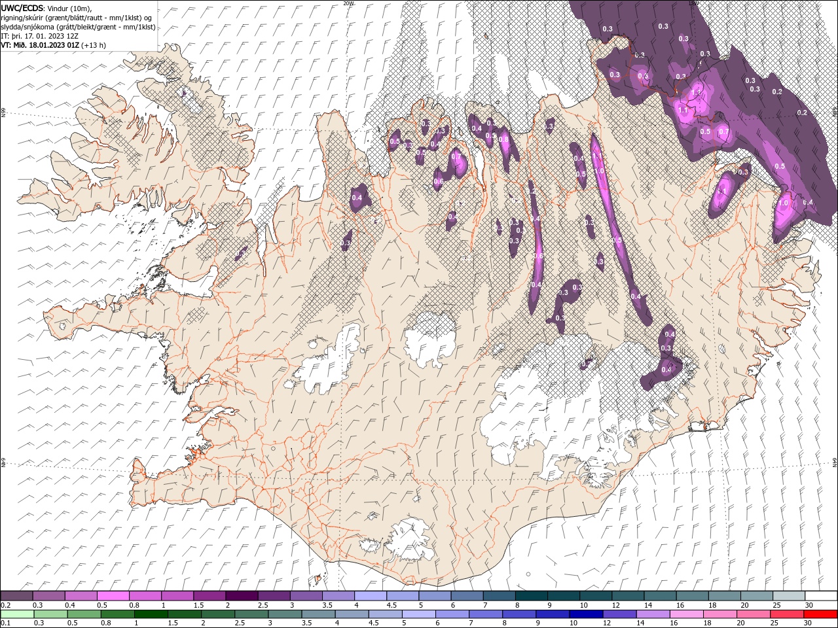Pick the upper-row 3 violet swatch
Image resolution: width=838 pixels, height=628 pixels.
click(x=306, y=595)
